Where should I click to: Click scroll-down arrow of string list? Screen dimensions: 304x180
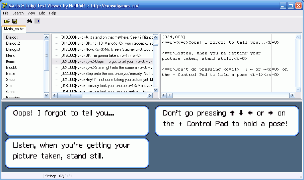click(x=155, y=89)
